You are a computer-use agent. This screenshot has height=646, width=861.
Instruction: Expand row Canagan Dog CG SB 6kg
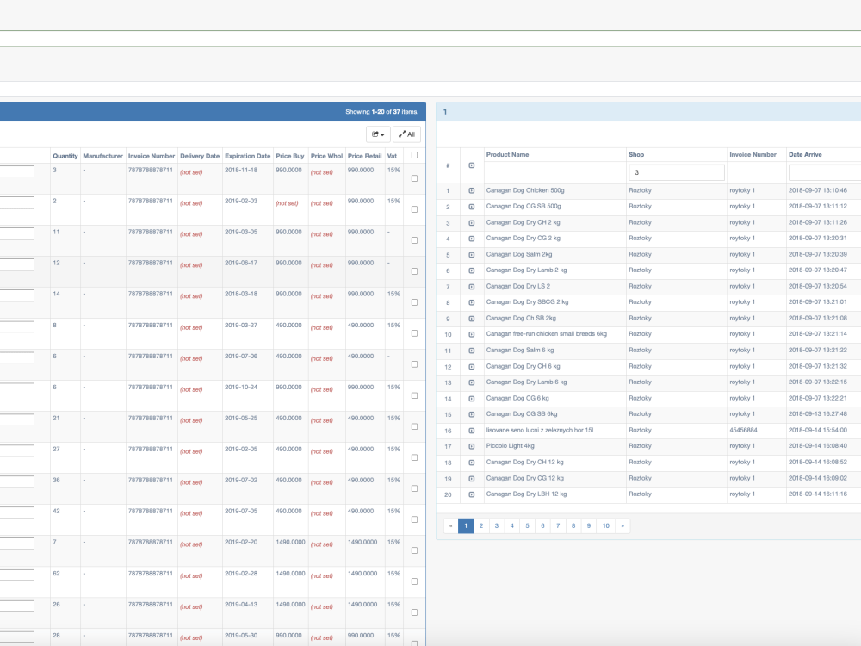pyautogui.click(x=472, y=415)
